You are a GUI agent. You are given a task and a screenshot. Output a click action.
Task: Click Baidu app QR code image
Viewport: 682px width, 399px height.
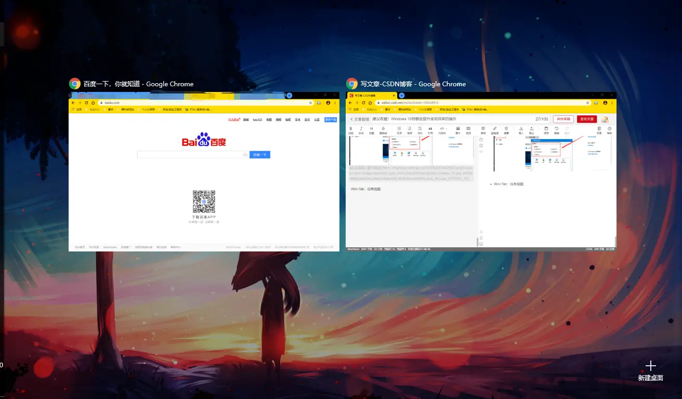coord(204,202)
